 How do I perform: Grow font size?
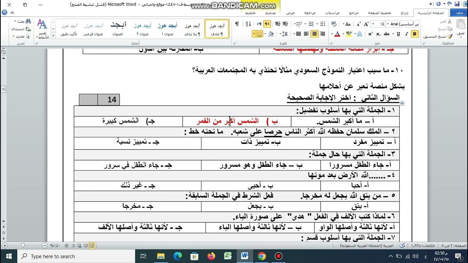(x=366, y=24)
